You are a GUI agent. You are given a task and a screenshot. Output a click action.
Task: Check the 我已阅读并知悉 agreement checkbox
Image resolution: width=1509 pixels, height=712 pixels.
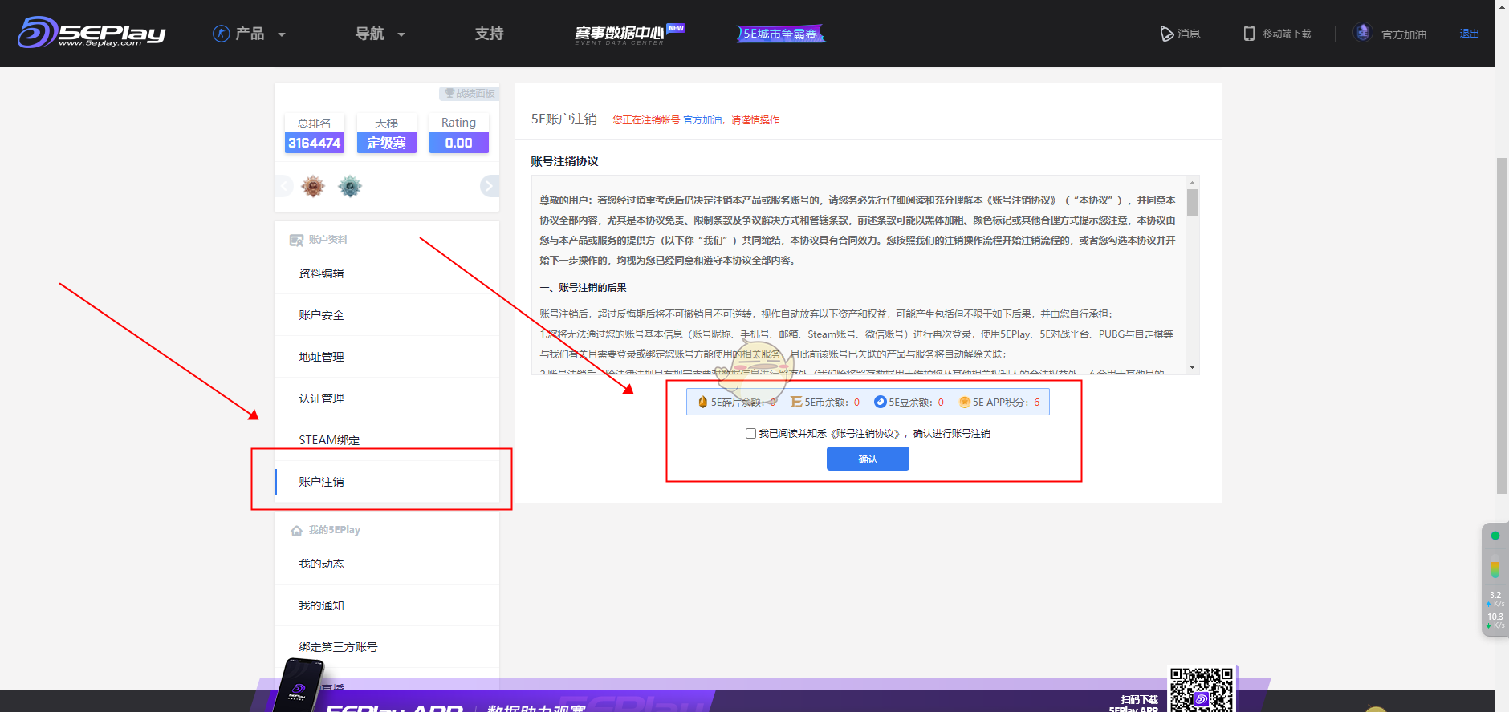pyautogui.click(x=750, y=433)
